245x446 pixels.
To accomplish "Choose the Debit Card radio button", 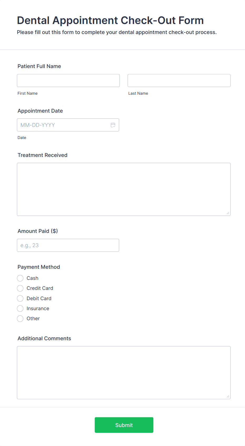I will 20,298.
